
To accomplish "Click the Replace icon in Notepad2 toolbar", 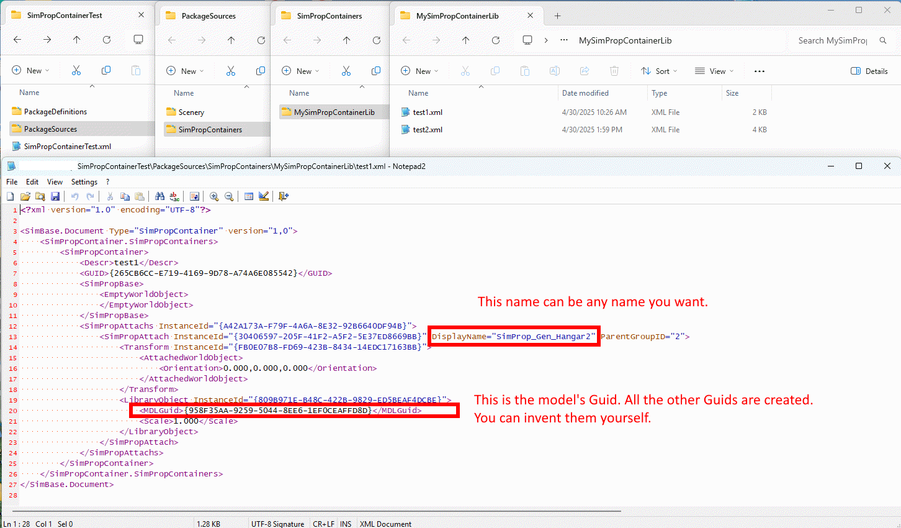I will pos(174,196).
